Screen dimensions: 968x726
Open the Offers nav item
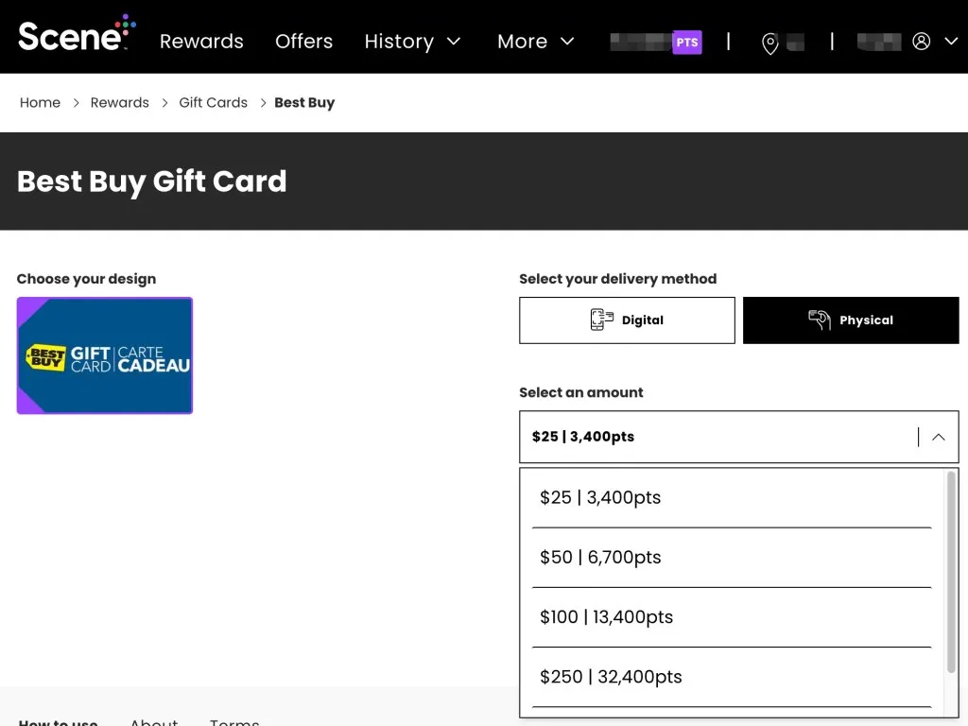pos(303,42)
